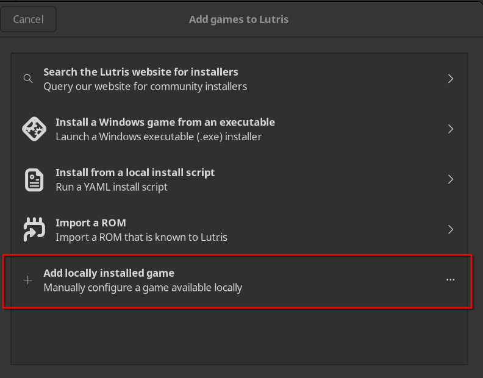Click the Wine Windows game icon

coord(34,129)
